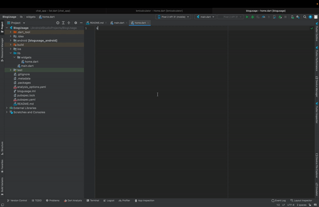Open Device Manager phone icon in toolbar
This screenshot has width=319, height=207.
[x=292, y=17]
